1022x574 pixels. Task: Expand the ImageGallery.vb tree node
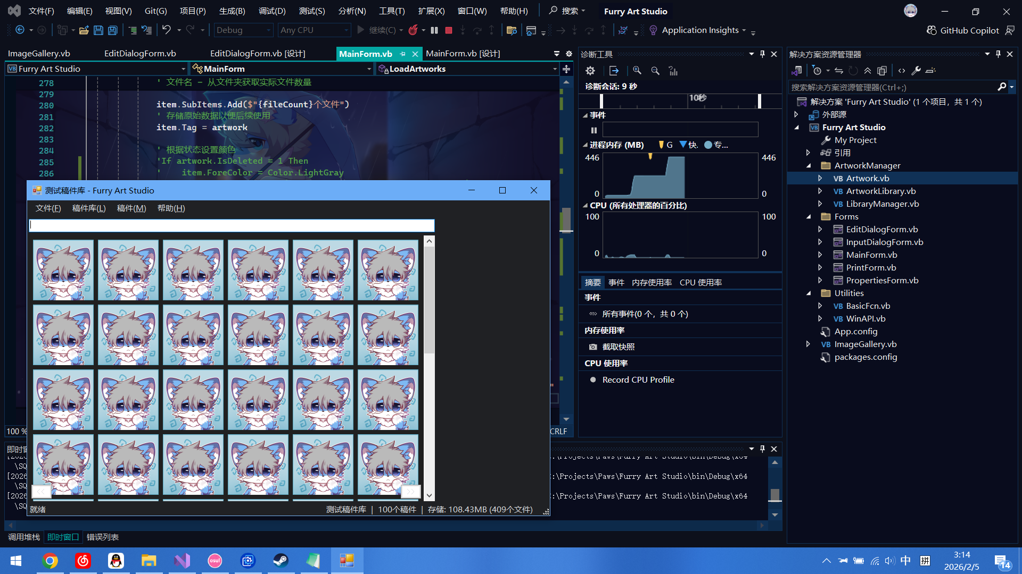(808, 344)
